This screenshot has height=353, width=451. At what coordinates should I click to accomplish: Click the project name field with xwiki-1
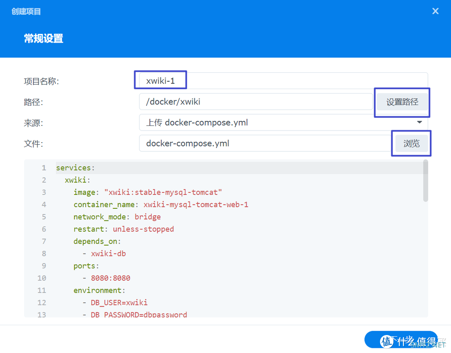click(x=283, y=81)
